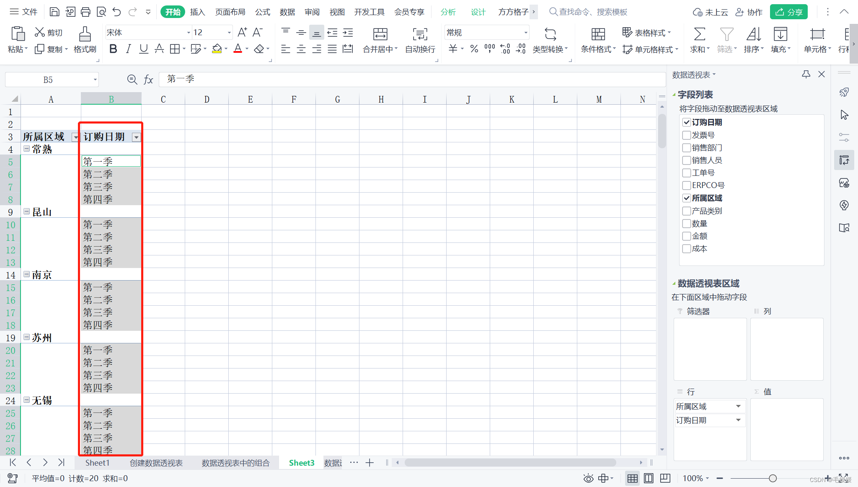Screen dimensions: 858x487
Task: Apply the red font color swatch
Action: [x=238, y=49]
